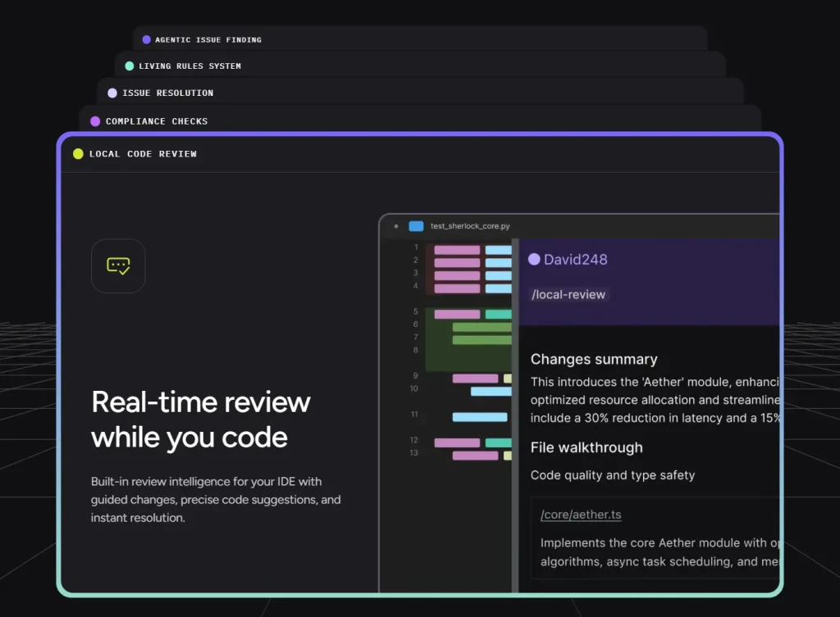The image size is (840, 617).
Task: Click the yellow-green dot beside Local Code Review
Action: click(78, 154)
